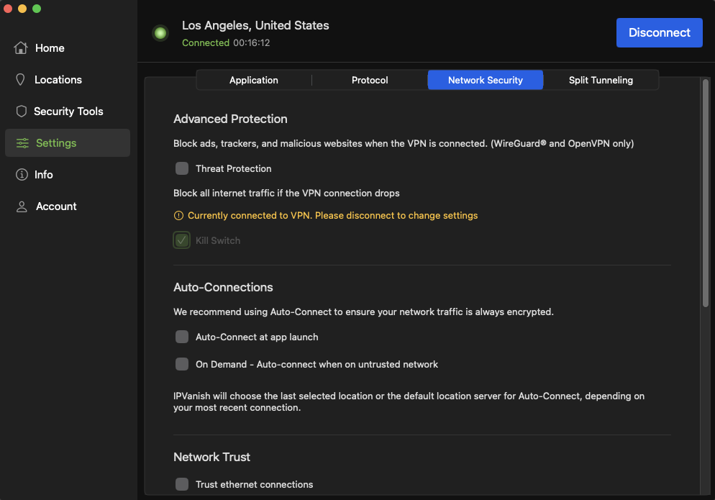The image size is (715, 500).
Task: Open the Info panel icon
Action: [x=21, y=174]
